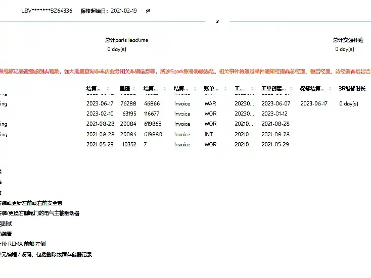The image size is (371, 278).
Task: Select the 电气主轴驱动器 tailgate operation entry
Action: pos(39,213)
